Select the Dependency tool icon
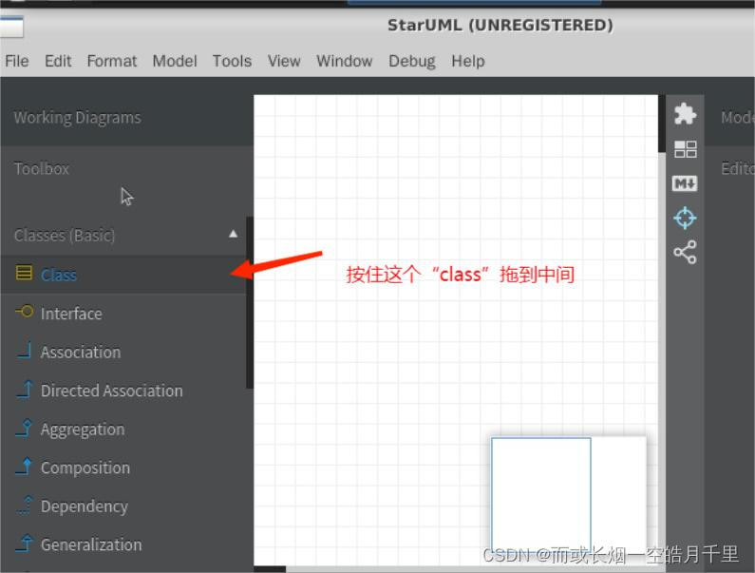This screenshot has width=755, height=573. [x=24, y=505]
